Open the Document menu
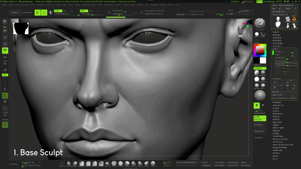 (x=25, y=5)
